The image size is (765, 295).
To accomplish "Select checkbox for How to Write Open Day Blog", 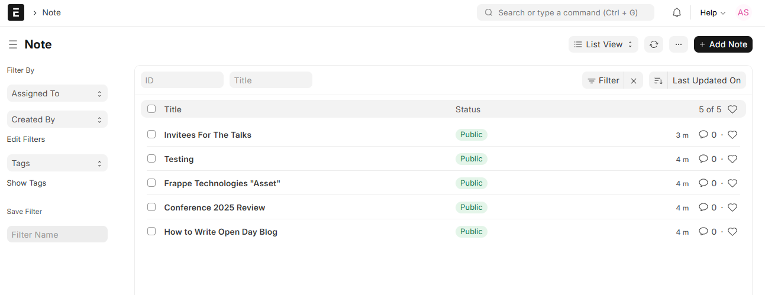I will pos(151,231).
